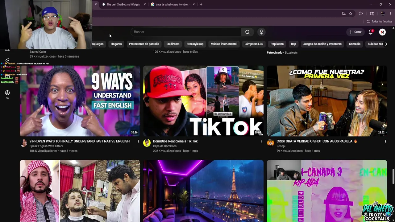Click the Crear button
This screenshot has width=395, height=222.
coord(355,32)
